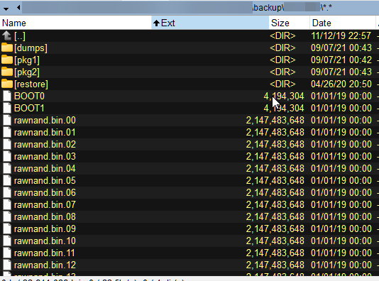
Task: Open the directory history dropdown arrow
Action: click(x=6, y=9)
